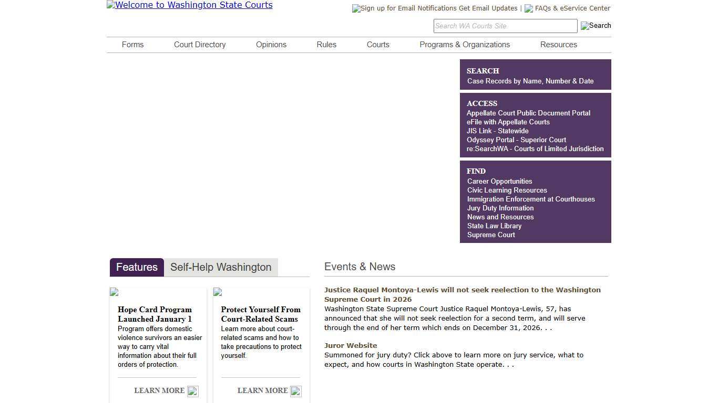Click the Court-Related Scams thumbnail image
The height and width of the screenshot is (403, 718).
coord(218,292)
